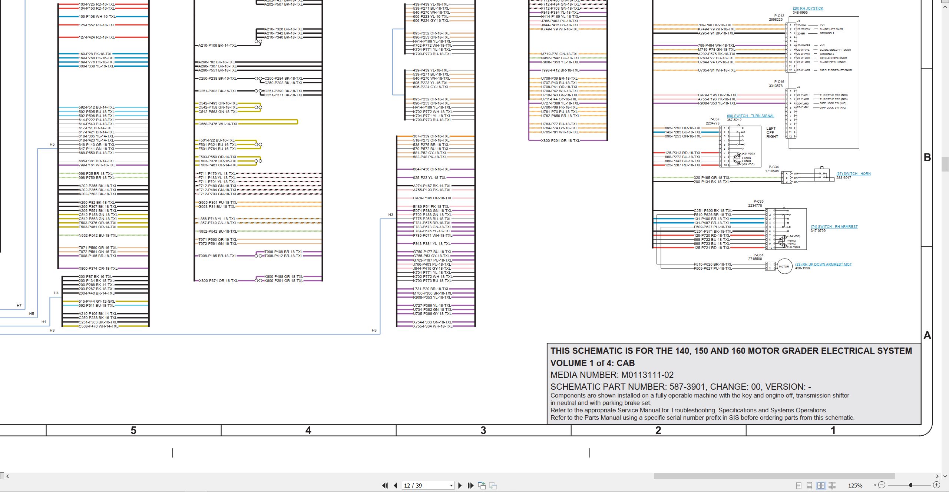Open the page number dropdown
The image size is (949, 492).
[x=451, y=486]
